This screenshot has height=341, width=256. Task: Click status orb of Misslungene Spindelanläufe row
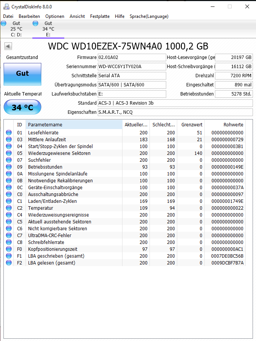[x=9, y=174]
